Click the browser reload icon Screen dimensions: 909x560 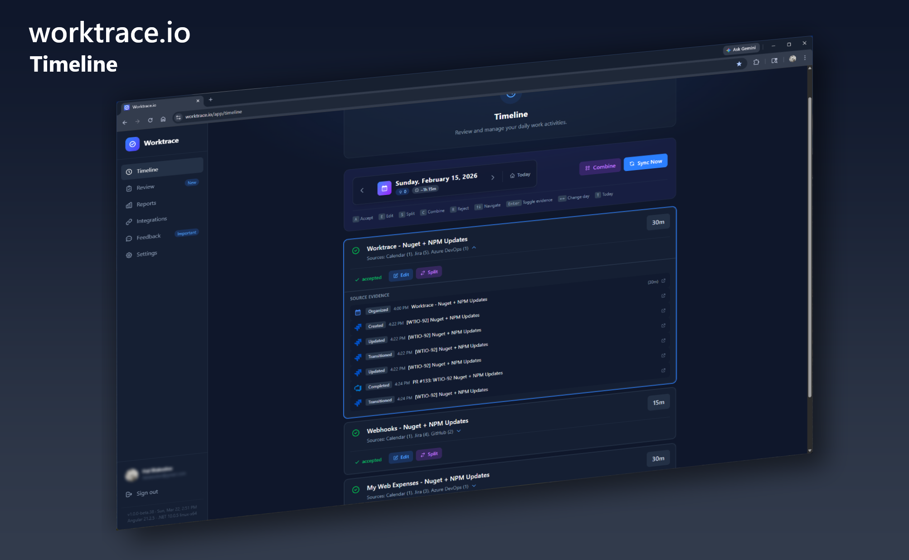click(x=150, y=120)
